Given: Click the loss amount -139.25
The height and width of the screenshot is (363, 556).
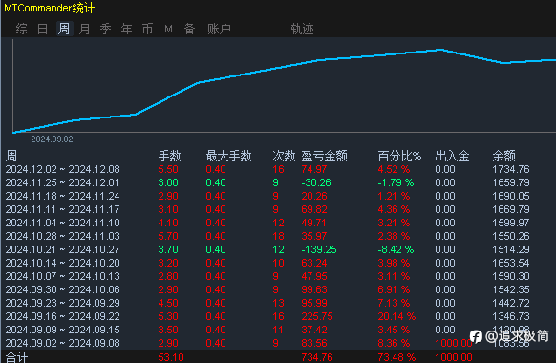Looking at the screenshot, I should point(319,249).
